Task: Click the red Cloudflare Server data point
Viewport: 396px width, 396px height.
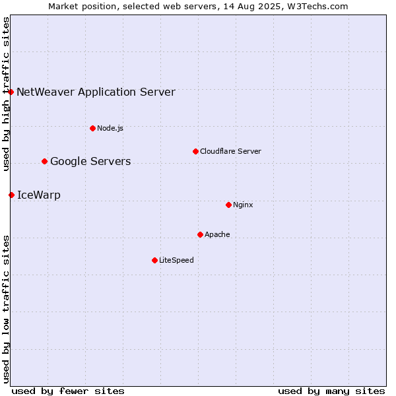Action: [x=195, y=152]
